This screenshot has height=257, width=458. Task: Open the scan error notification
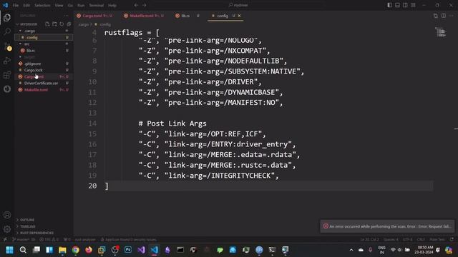pos(387,226)
